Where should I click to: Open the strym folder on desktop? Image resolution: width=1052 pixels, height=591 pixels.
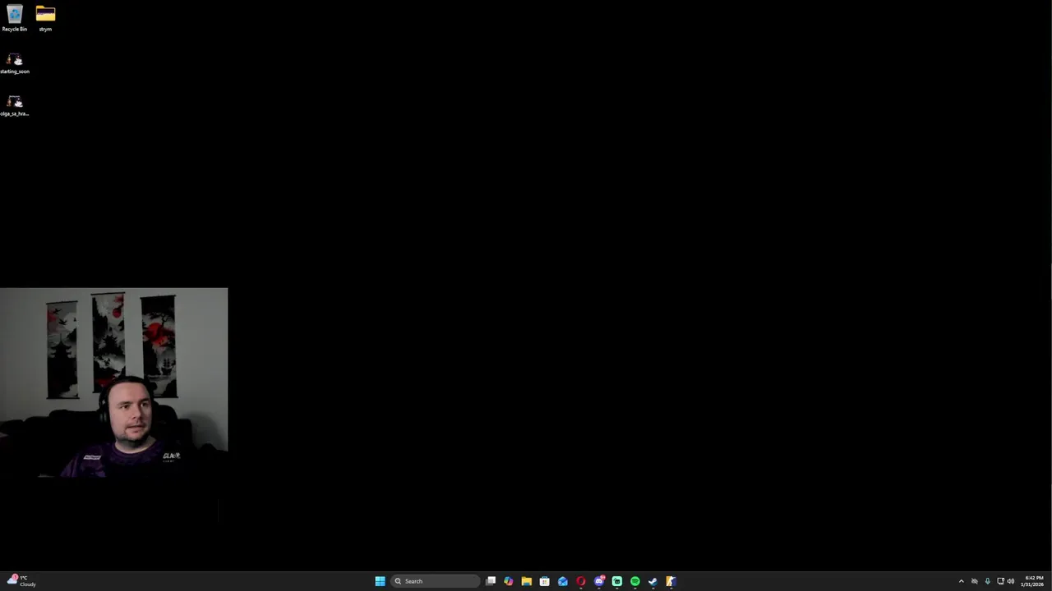click(x=45, y=18)
